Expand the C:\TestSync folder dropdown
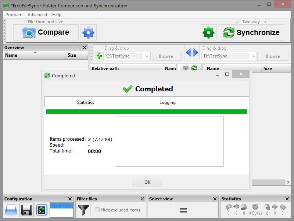Screen dimensions: 294x221 point(146,56)
